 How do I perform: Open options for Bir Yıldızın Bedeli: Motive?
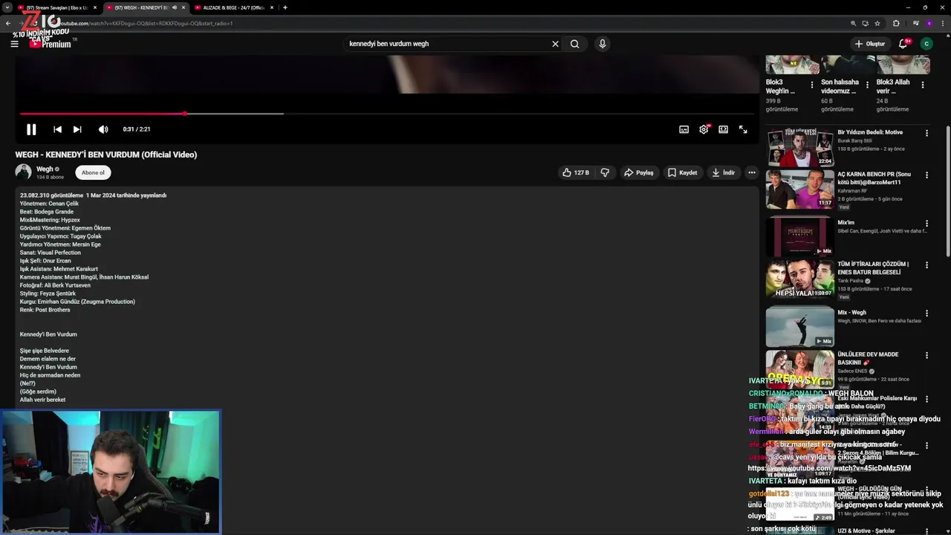[926, 133]
